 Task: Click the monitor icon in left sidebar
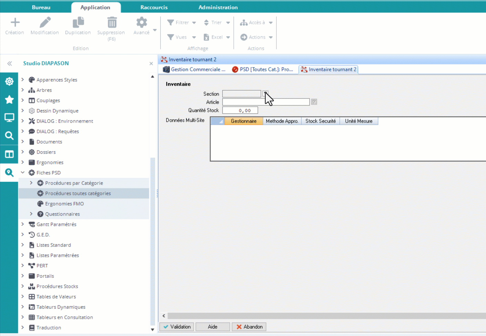(x=9, y=118)
